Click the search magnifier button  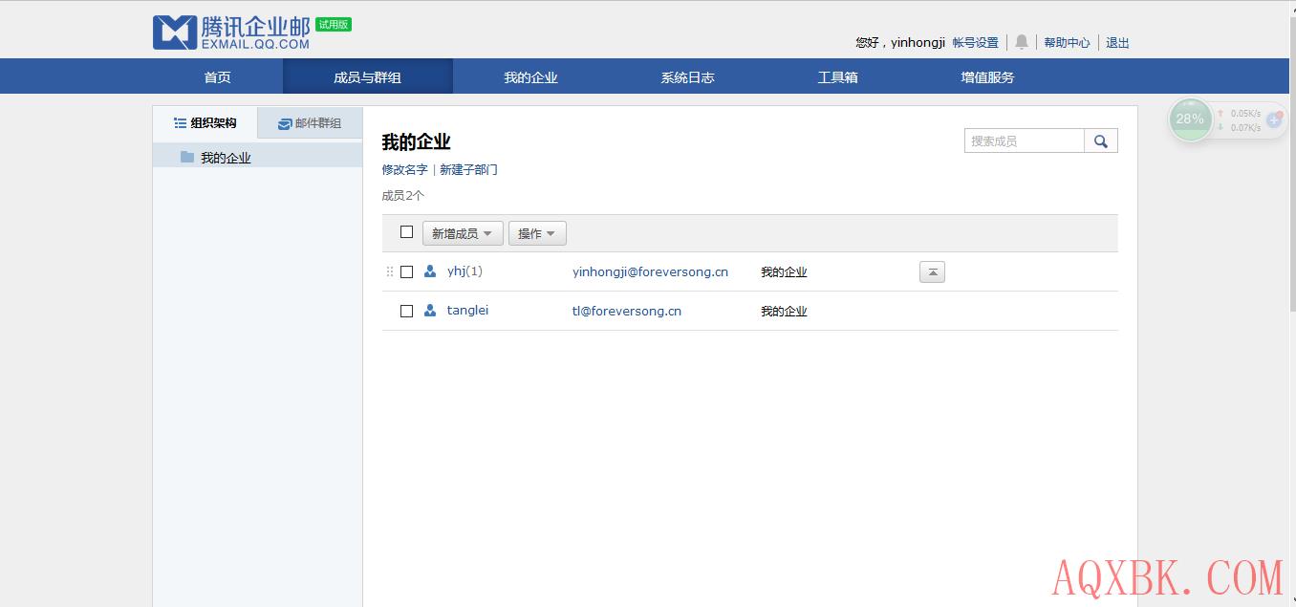[1101, 141]
